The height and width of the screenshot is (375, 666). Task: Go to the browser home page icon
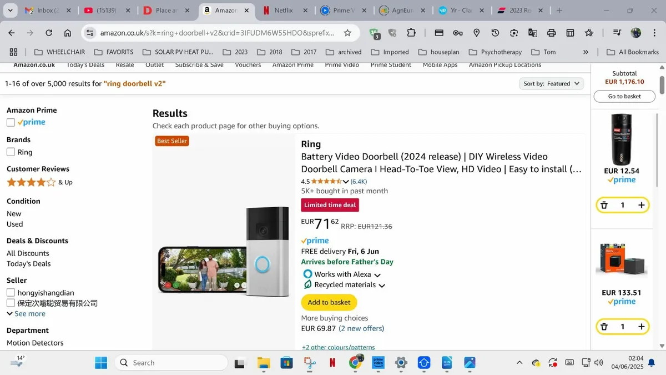[68, 33]
